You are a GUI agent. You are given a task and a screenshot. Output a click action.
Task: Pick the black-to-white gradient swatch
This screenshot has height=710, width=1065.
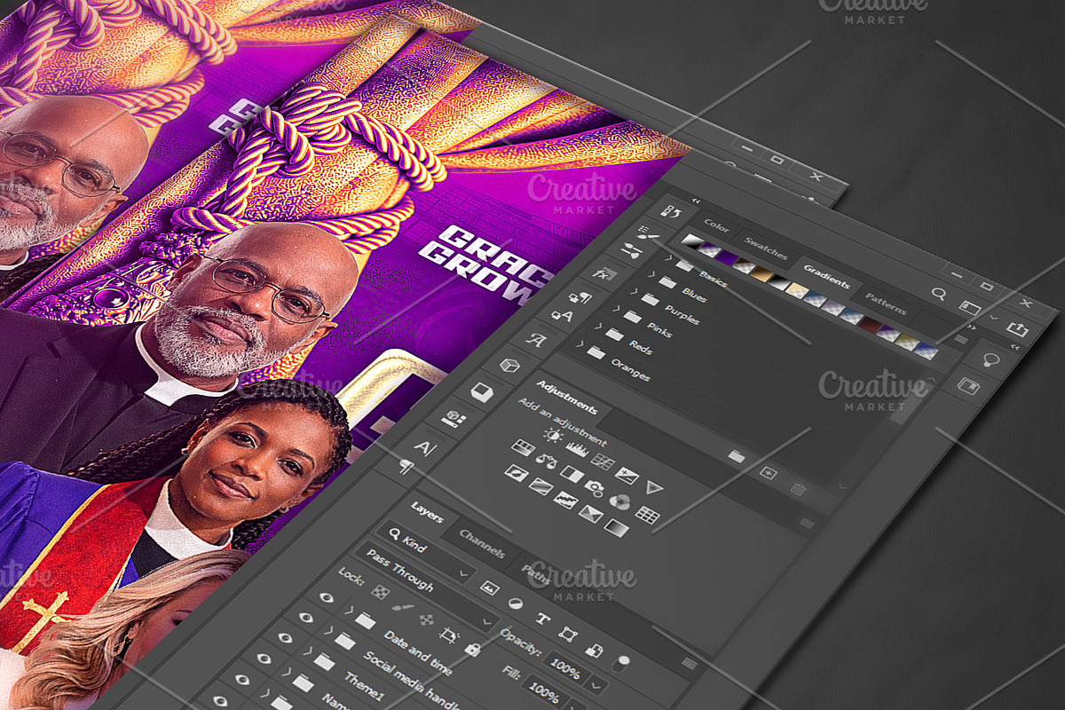click(691, 241)
